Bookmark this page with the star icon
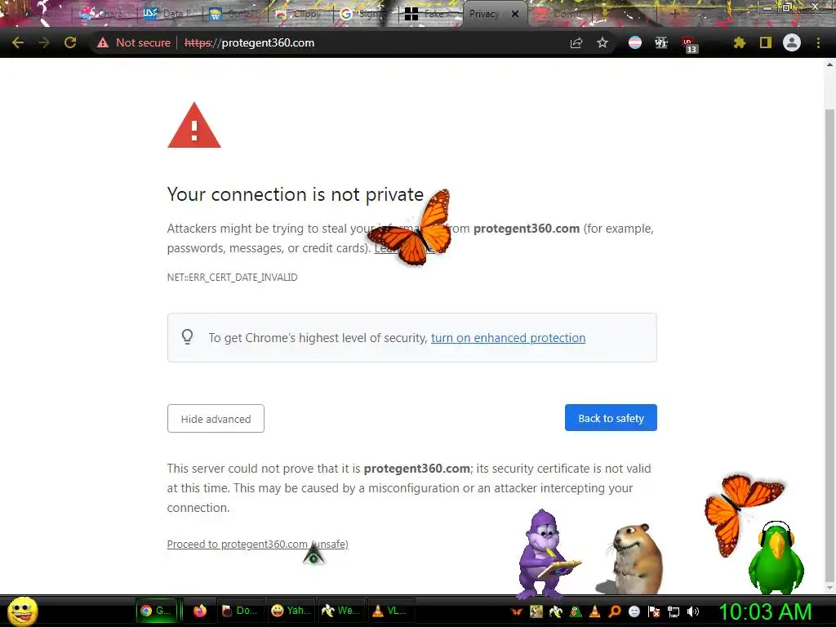836x627 pixels. (x=603, y=42)
